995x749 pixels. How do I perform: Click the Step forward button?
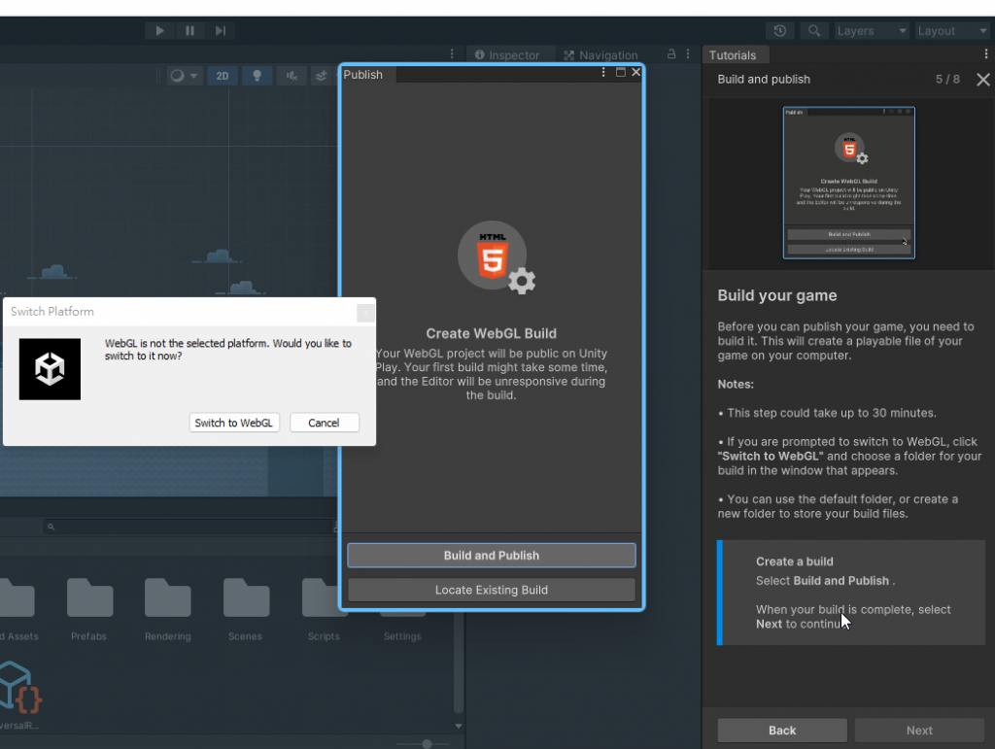[x=221, y=30]
